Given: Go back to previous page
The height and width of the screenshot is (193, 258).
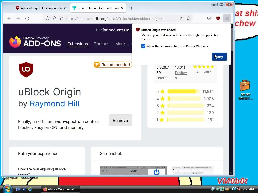Looking at the screenshot, I should 9,19.
